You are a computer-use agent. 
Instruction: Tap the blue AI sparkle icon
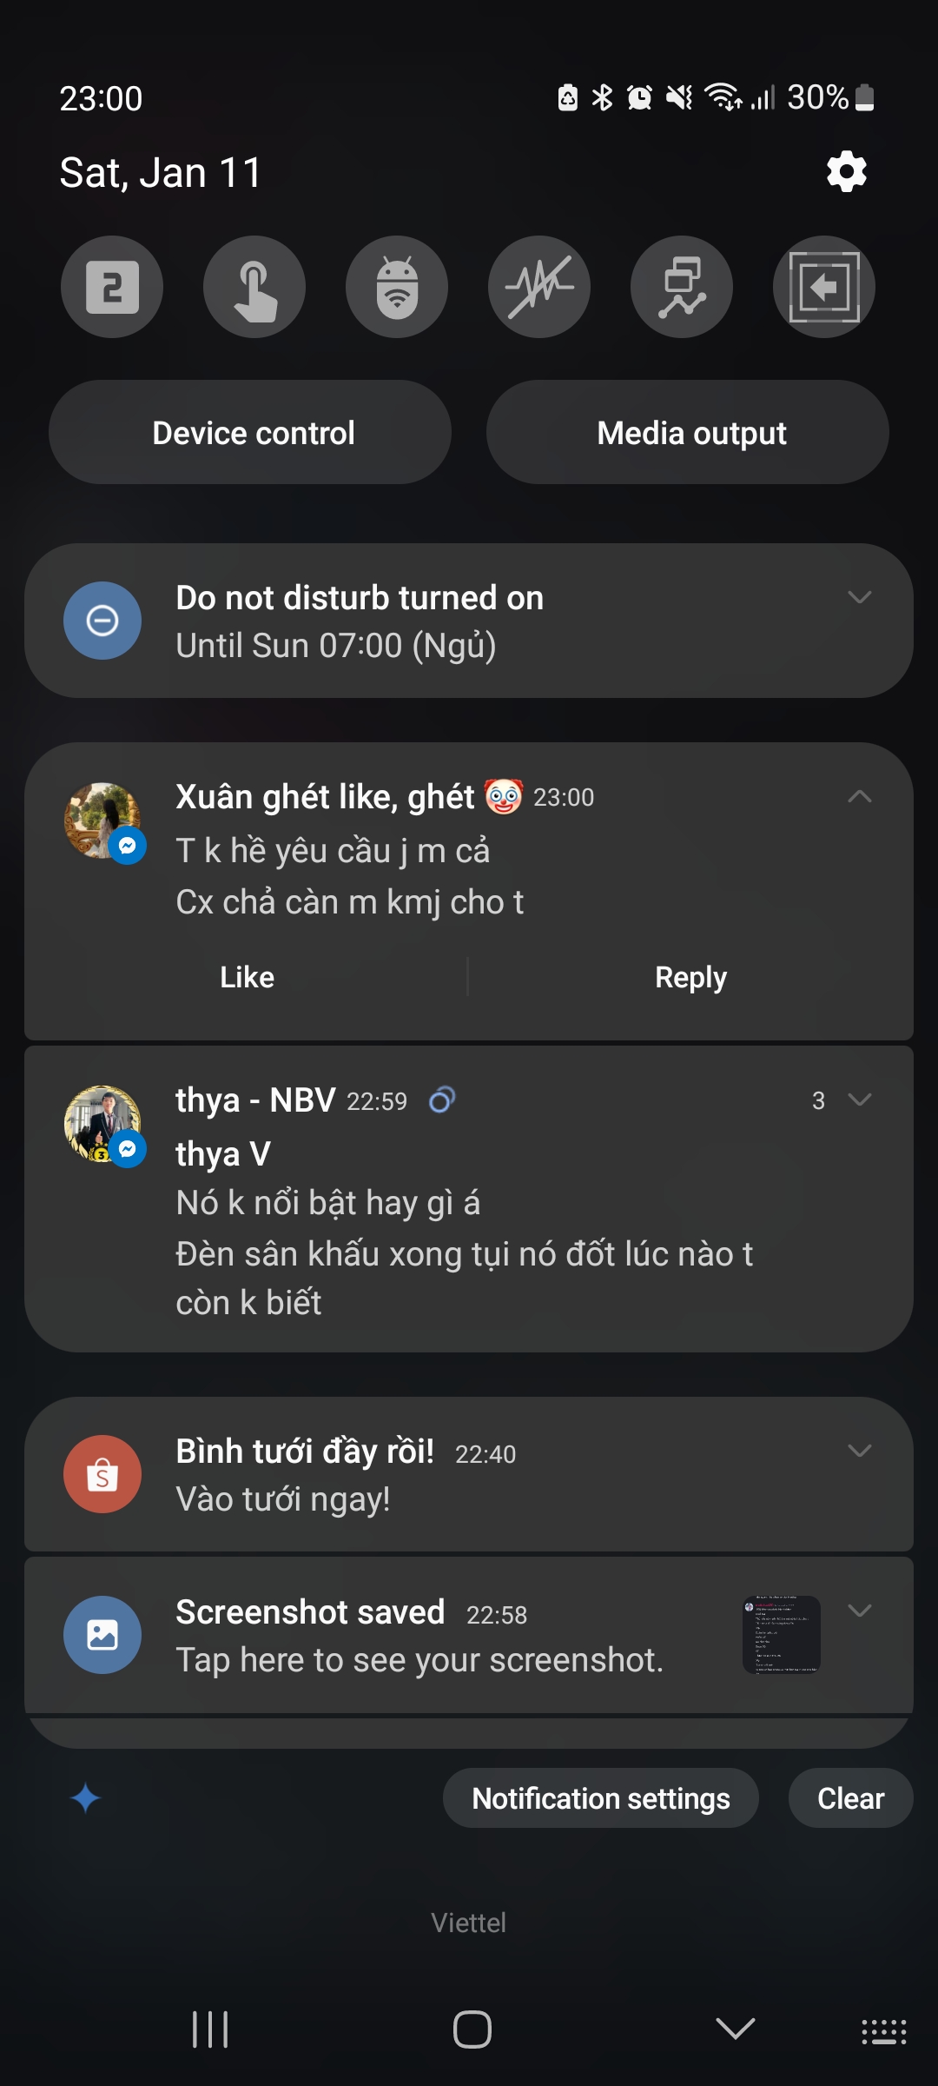pyautogui.click(x=86, y=1797)
